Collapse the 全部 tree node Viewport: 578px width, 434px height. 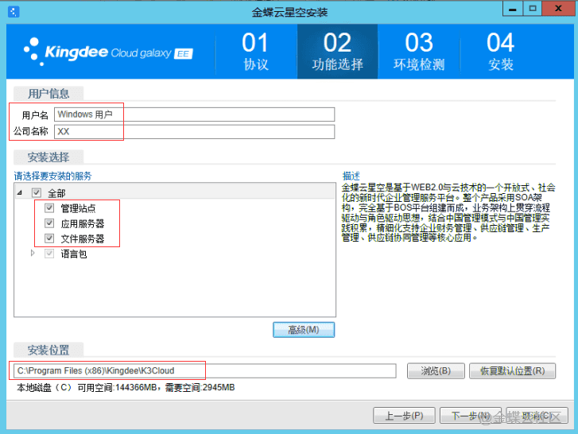pos(20,192)
